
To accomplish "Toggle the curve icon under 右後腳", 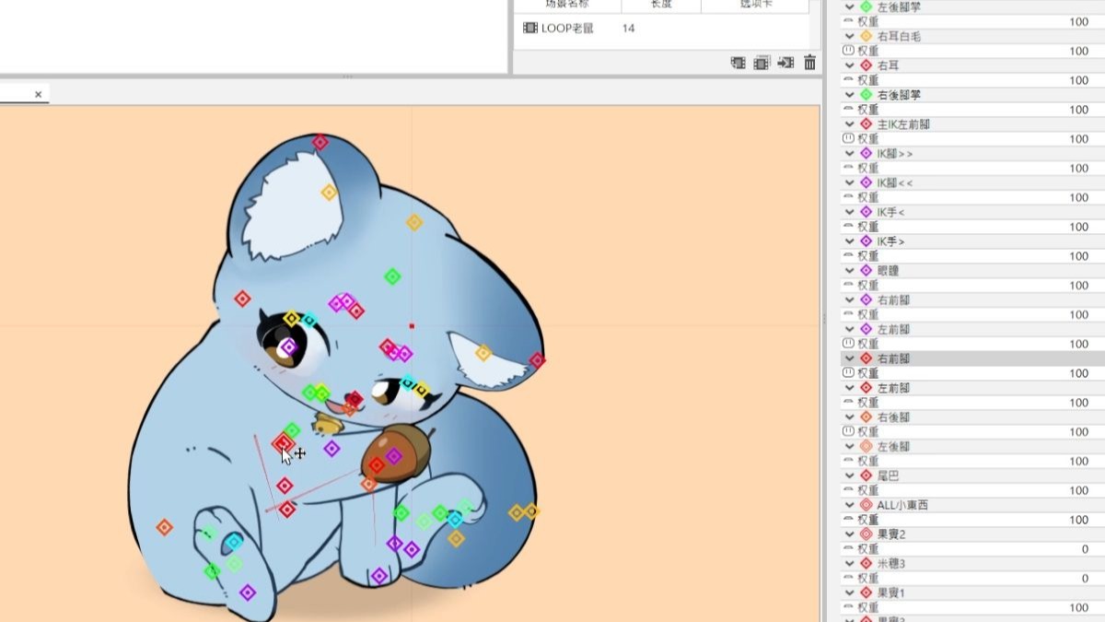I will tap(848, 432).
